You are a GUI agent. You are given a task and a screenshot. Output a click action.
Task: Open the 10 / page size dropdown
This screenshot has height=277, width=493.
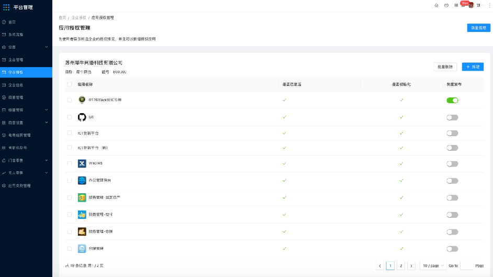click(433, 265)
